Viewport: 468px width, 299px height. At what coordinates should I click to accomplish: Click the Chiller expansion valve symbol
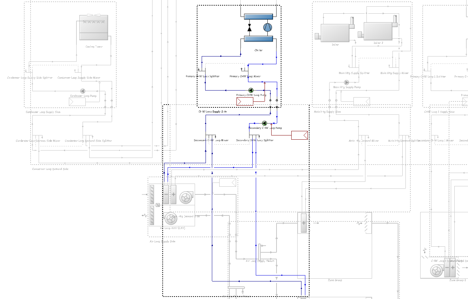(x=249, y=27)
